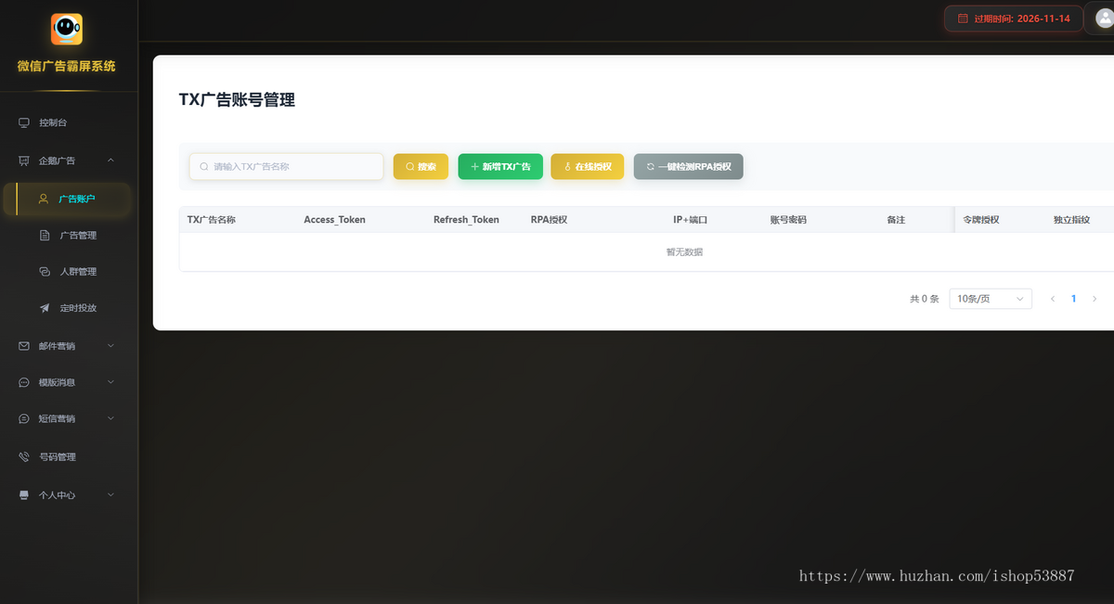This screenshot has width=1114, height=604.
Task: Click the Access_Token column header
Action: click(334, 220)
